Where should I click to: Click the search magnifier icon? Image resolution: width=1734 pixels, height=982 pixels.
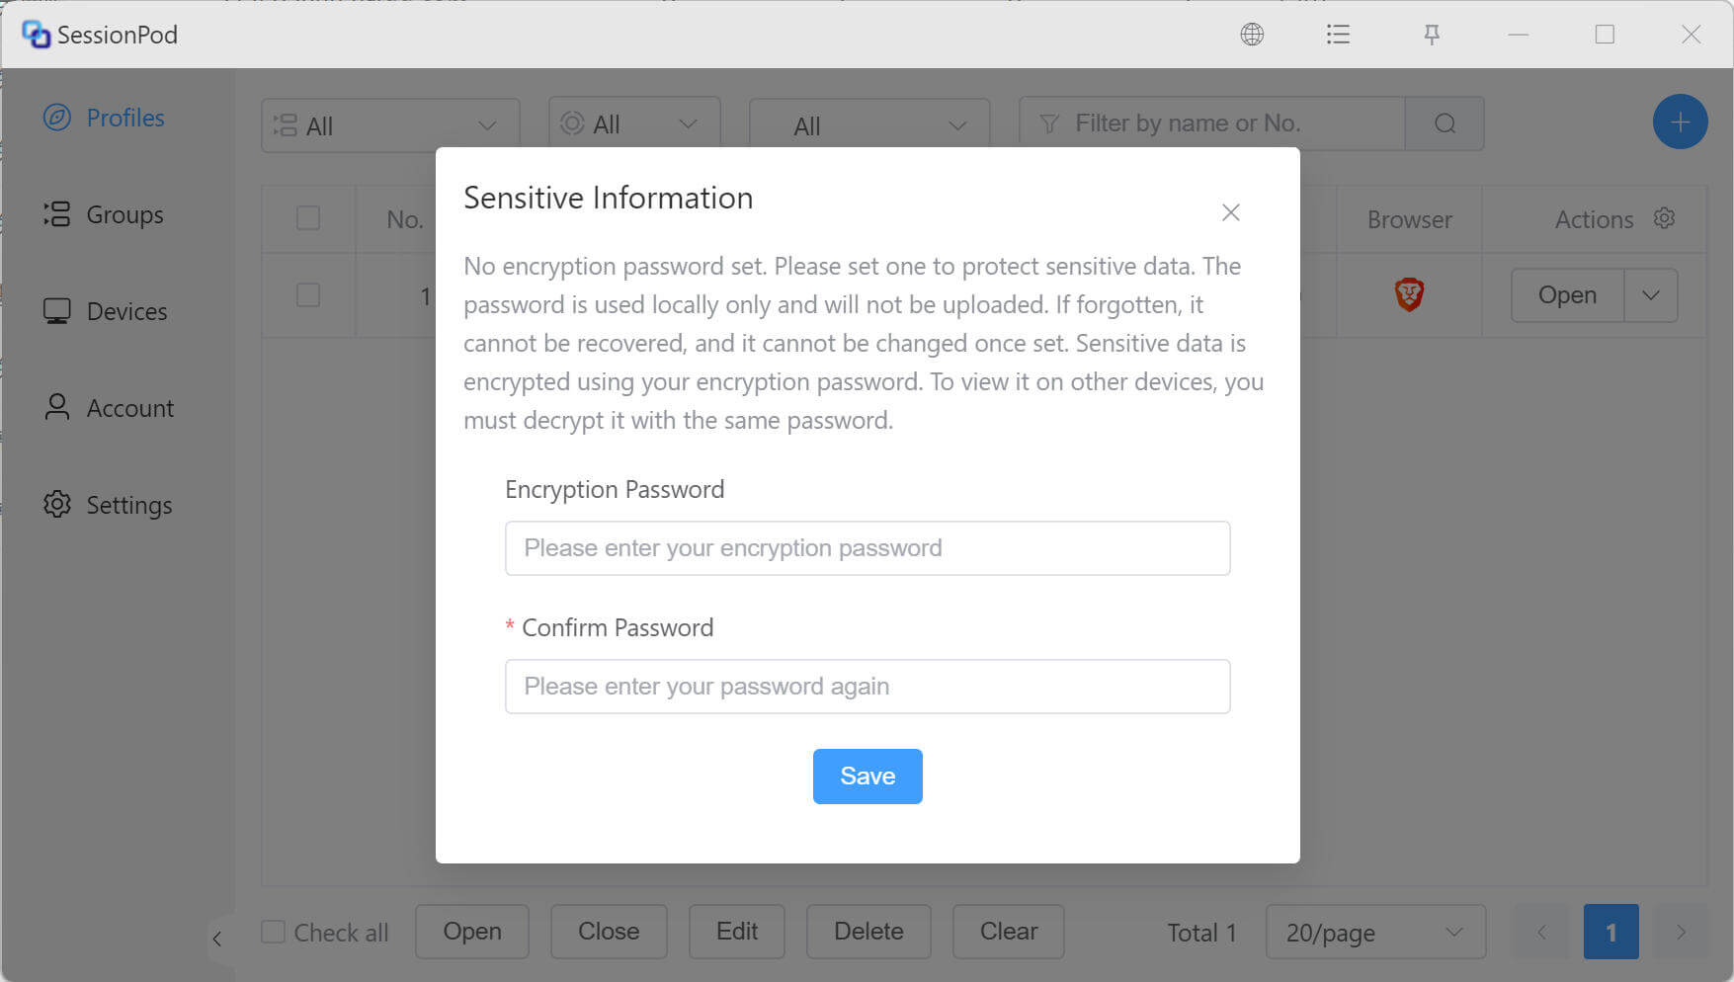(1445, 123)
